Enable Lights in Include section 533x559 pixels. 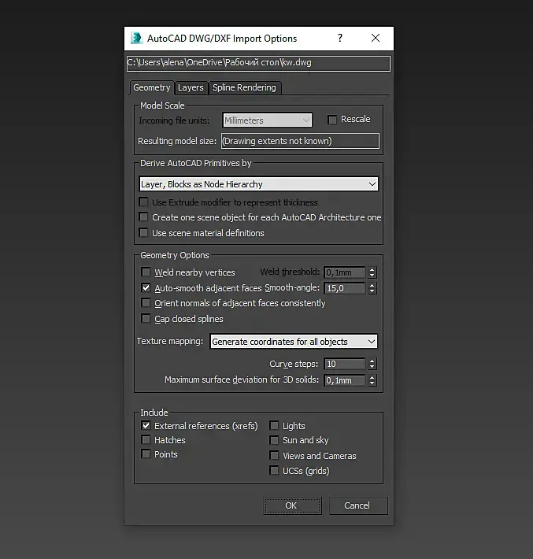tap(274, 425)
